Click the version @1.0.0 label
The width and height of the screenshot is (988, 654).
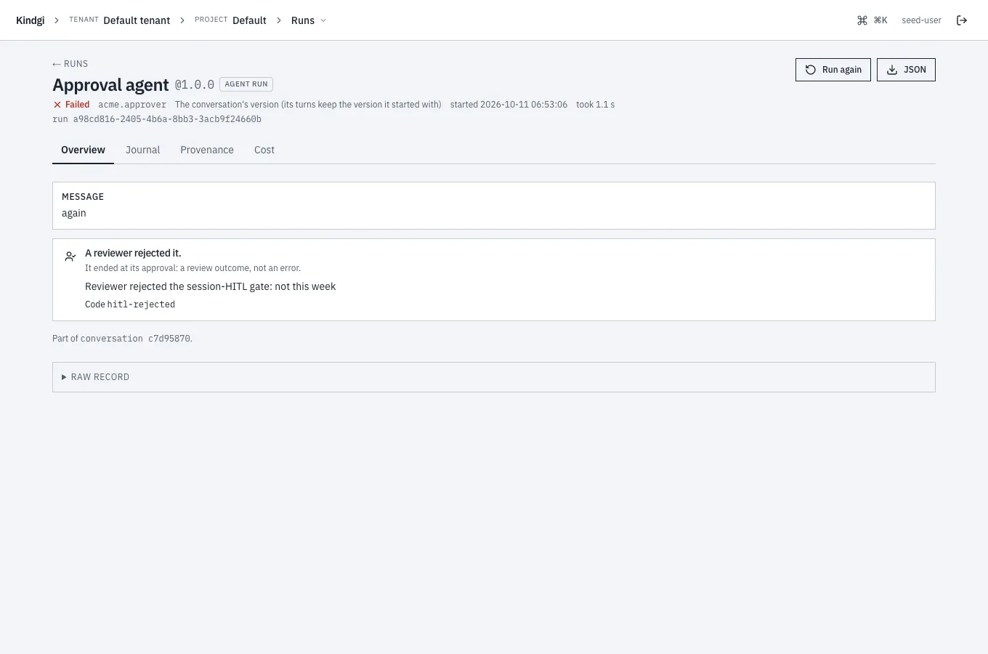(195, 85)
